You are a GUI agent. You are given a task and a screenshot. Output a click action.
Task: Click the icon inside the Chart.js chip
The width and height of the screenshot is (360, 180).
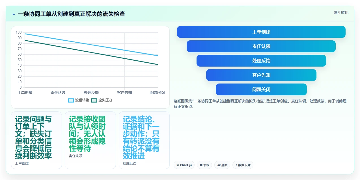point(178,165)
